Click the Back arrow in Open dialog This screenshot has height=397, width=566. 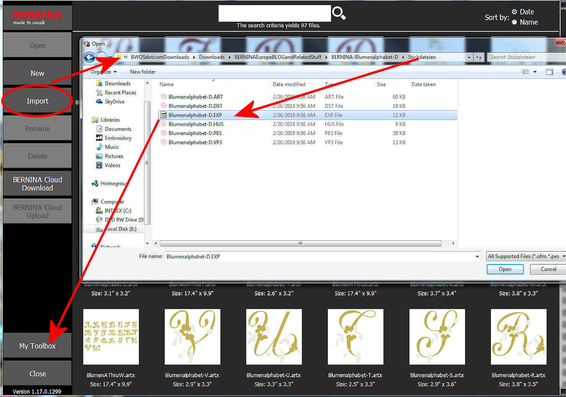[90, 57]
